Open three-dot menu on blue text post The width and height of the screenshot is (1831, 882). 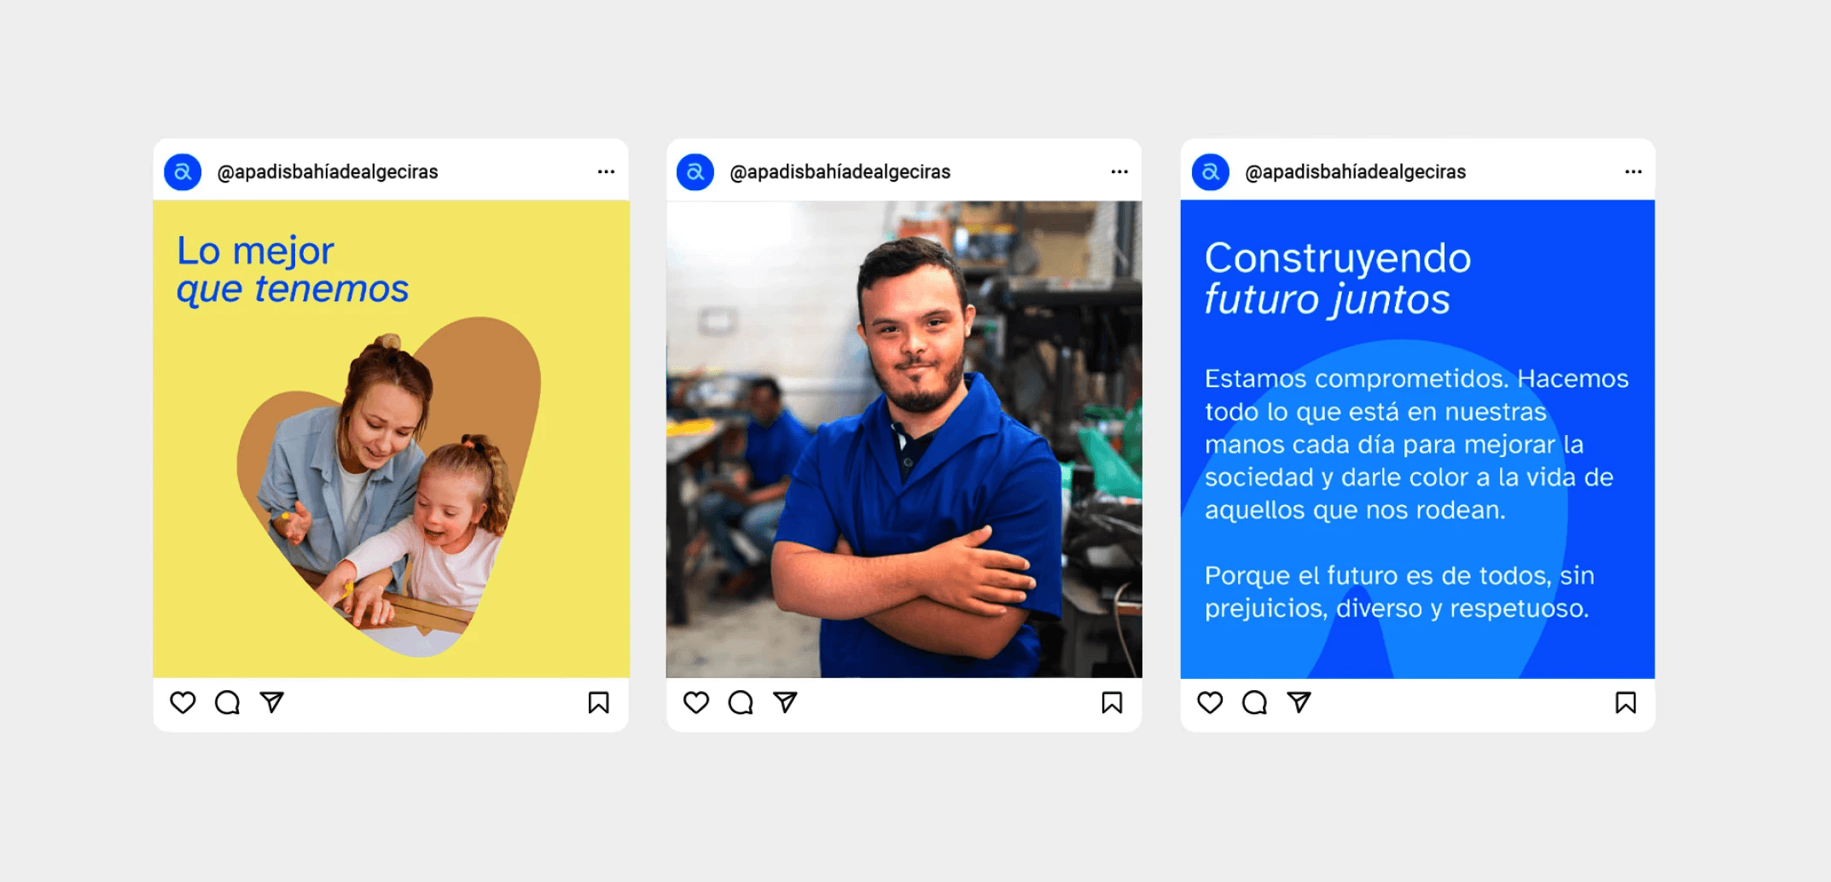click(x=1633, y=171)
